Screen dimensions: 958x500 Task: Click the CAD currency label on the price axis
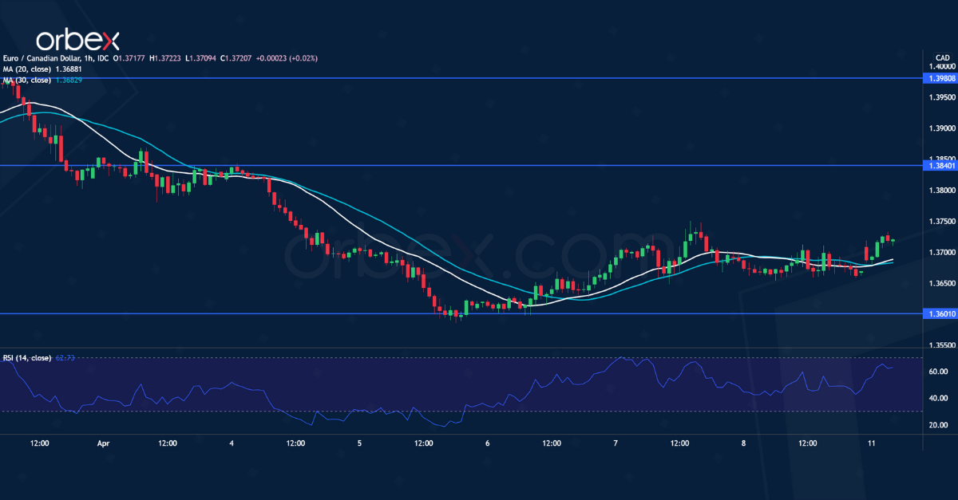(x=942, y=58)
